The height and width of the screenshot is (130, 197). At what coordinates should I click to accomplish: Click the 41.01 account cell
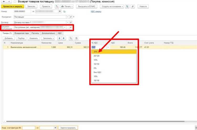tap(153, 47)
